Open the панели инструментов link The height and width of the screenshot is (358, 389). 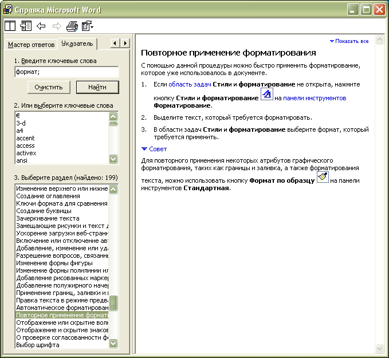pyautogui.click(x=315, y=98)
